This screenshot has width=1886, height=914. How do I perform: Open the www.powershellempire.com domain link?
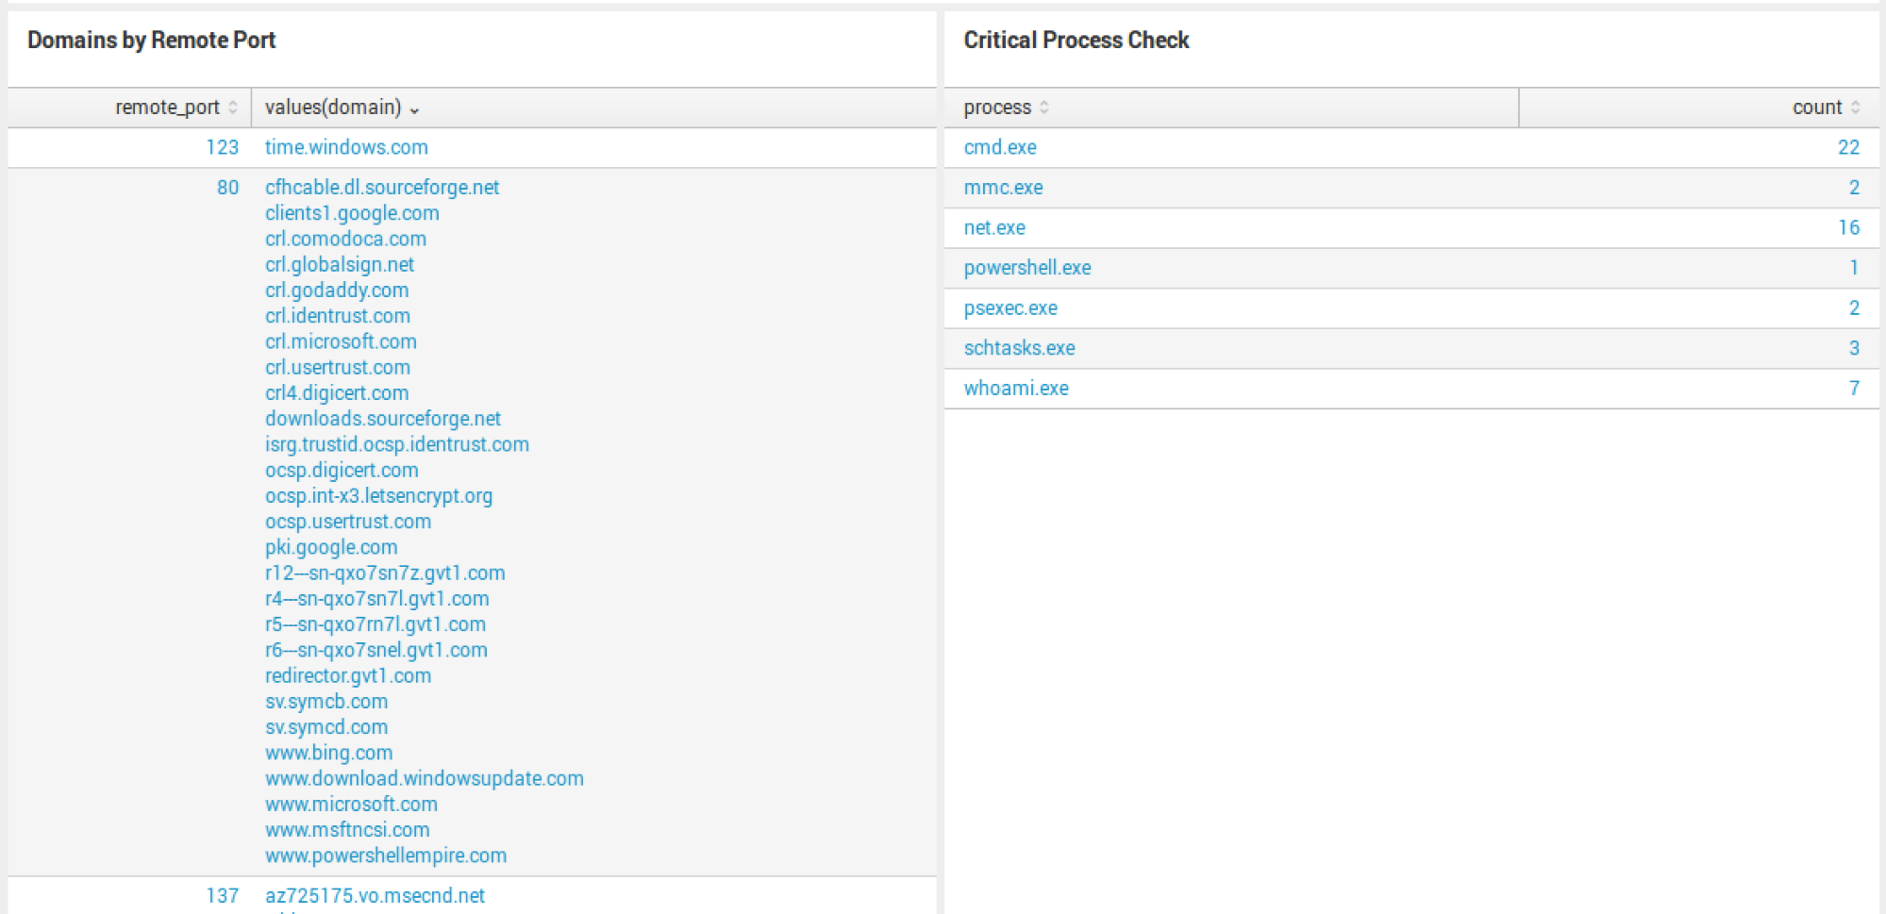pyautogui.click(x=385, y=856)
